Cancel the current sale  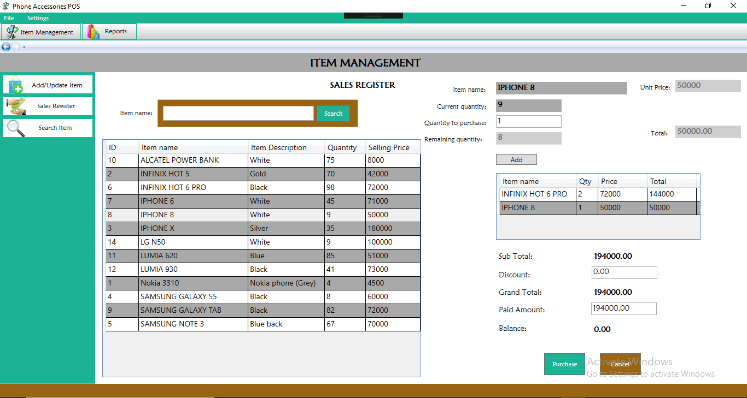pyautogui.click(x=620, y=364)
